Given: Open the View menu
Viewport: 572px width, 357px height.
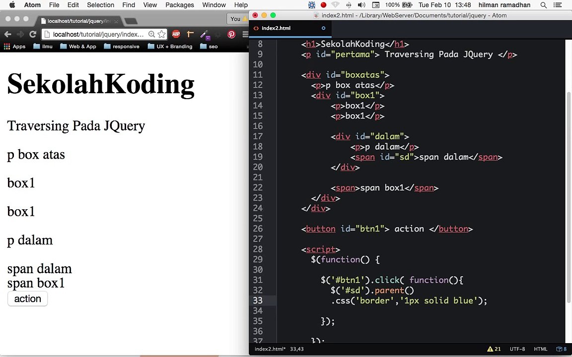Looking at the screenshot, I should click(x=150, y=5).
